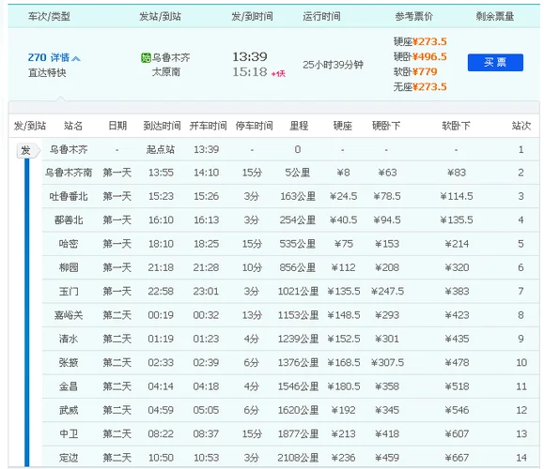This screenshot has width=544, height=469.
Task: Select the 张掖 station row
Action: (290, 363)
